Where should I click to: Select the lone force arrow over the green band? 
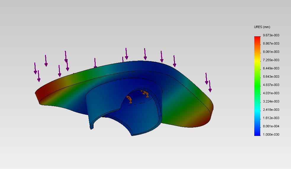pos(95,63)
